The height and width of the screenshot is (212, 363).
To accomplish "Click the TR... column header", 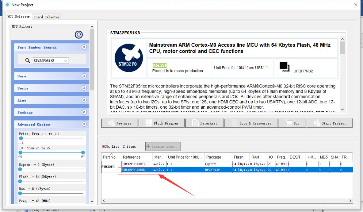I will pyautogui.click(x=346, y=157).
